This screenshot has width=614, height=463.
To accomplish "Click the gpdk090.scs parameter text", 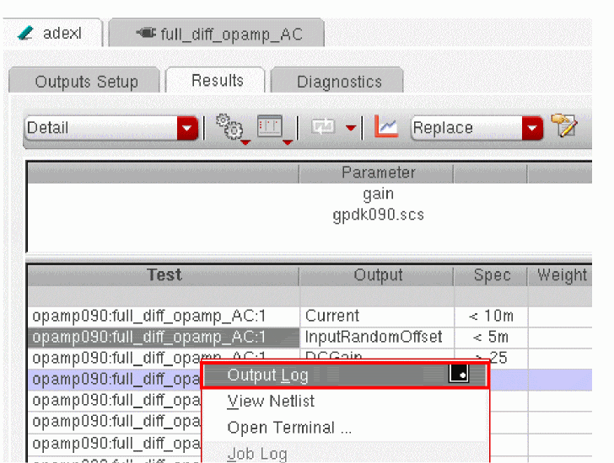I will pos(378,215).
